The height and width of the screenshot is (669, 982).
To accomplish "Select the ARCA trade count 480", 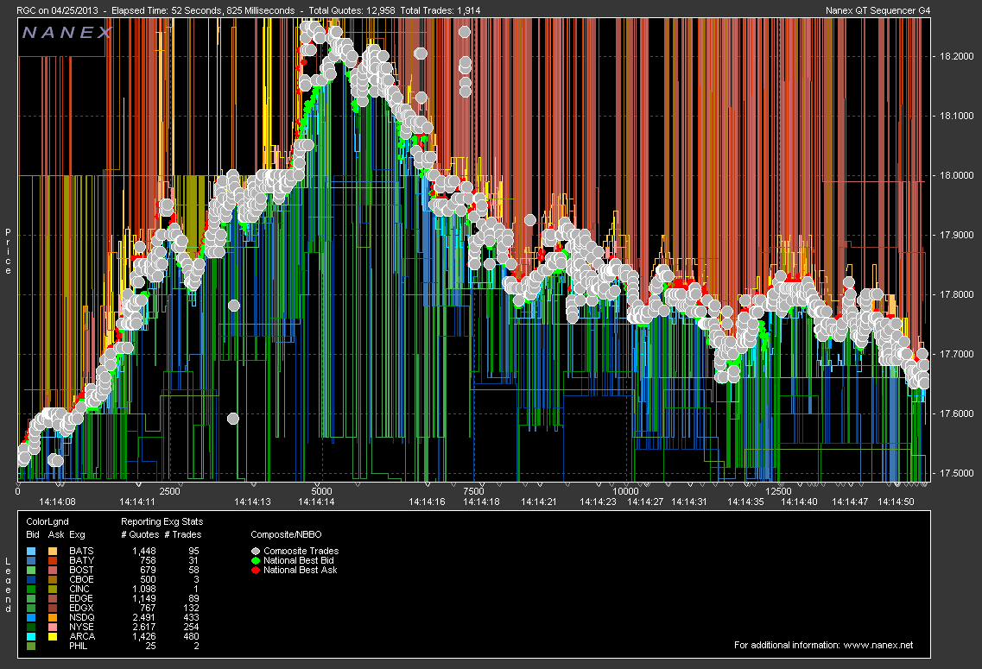I will tap(190, 636).
